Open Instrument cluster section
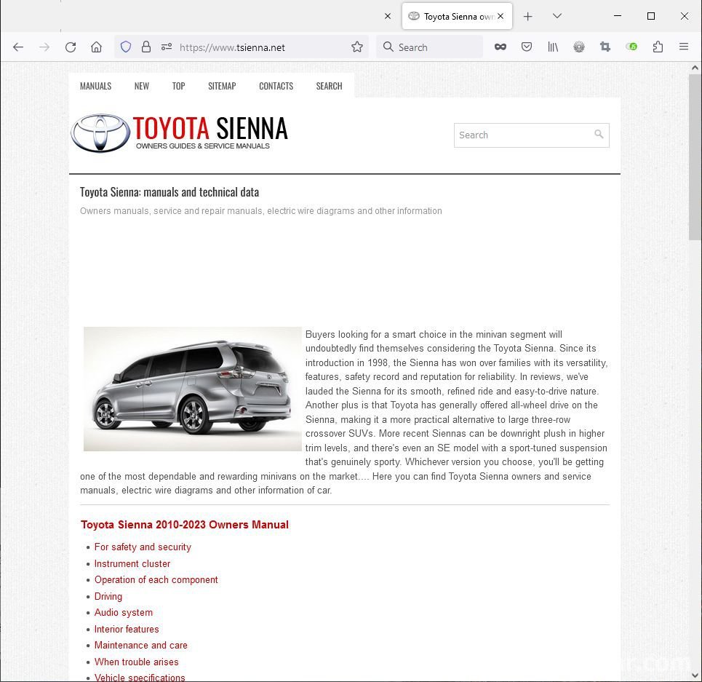 (x=132, y=563)
